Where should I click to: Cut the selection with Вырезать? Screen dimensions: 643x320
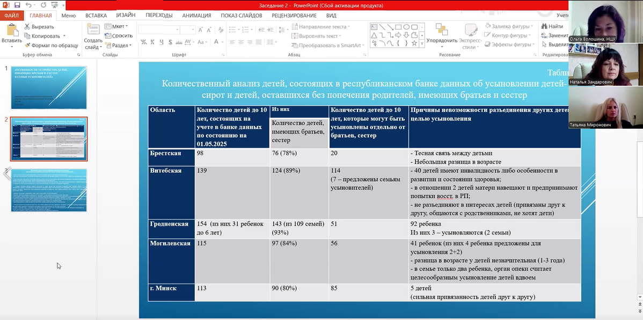click(x=38, y=27)
